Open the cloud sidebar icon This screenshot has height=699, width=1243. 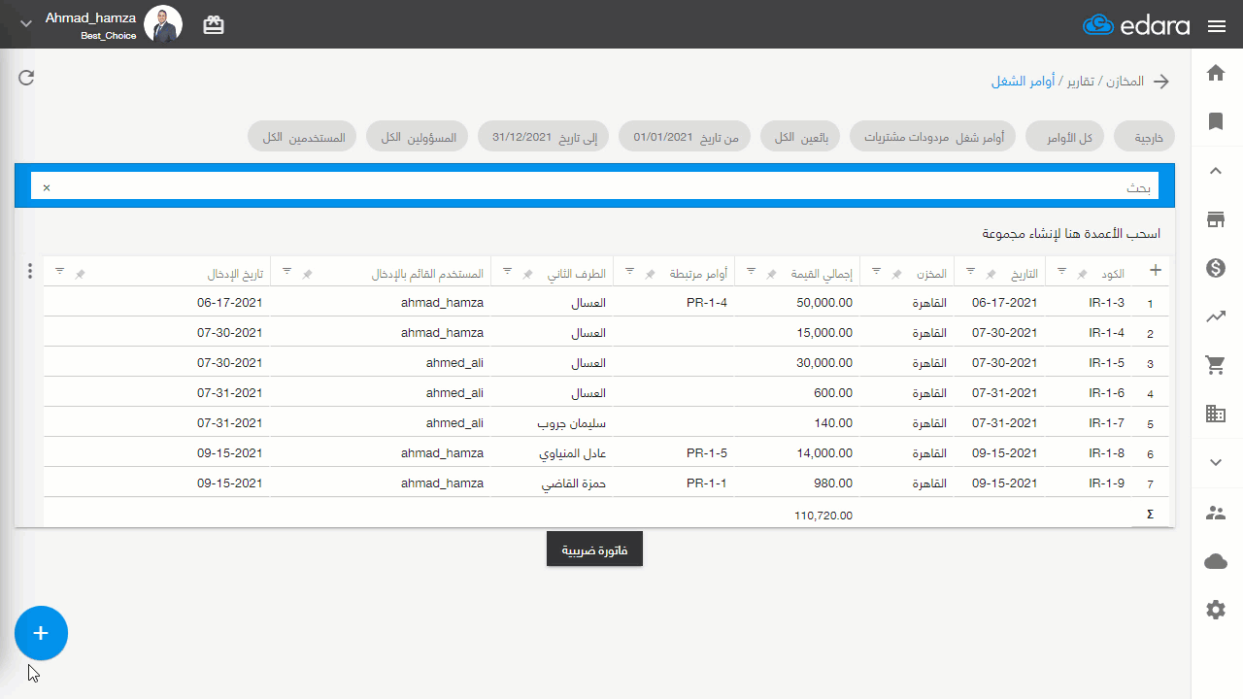[x=1216, y=561]
